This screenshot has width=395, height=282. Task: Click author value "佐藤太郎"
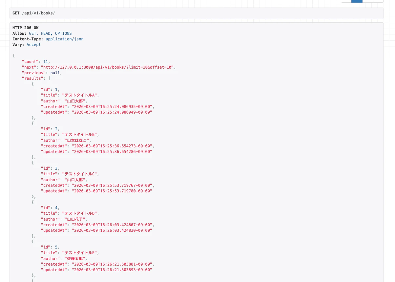pyautogui.click(x=75, y=259)
